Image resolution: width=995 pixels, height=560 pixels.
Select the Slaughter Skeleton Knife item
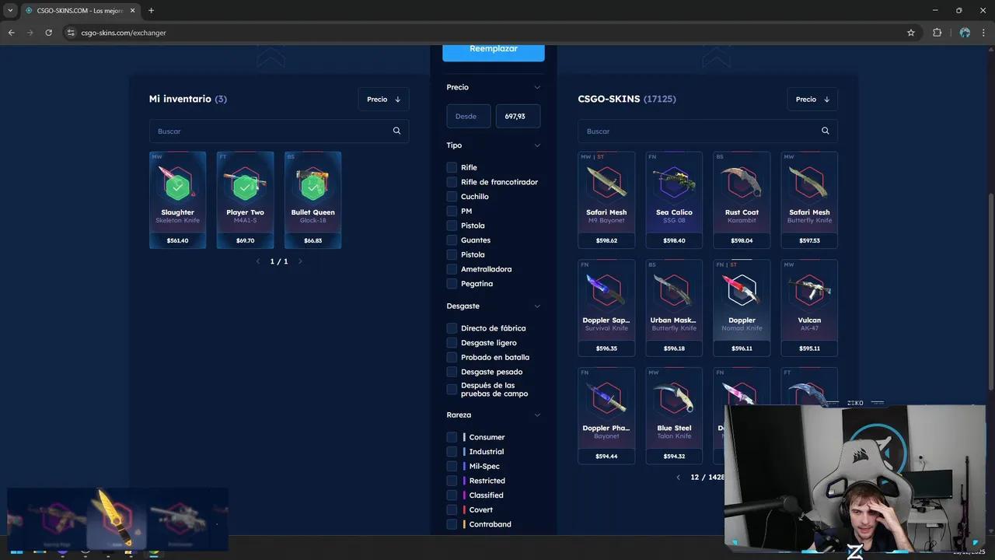pos(177,200)
